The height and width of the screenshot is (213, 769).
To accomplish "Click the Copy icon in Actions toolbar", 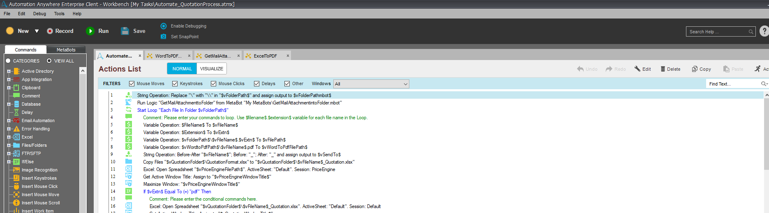I will tap(695, 69).
